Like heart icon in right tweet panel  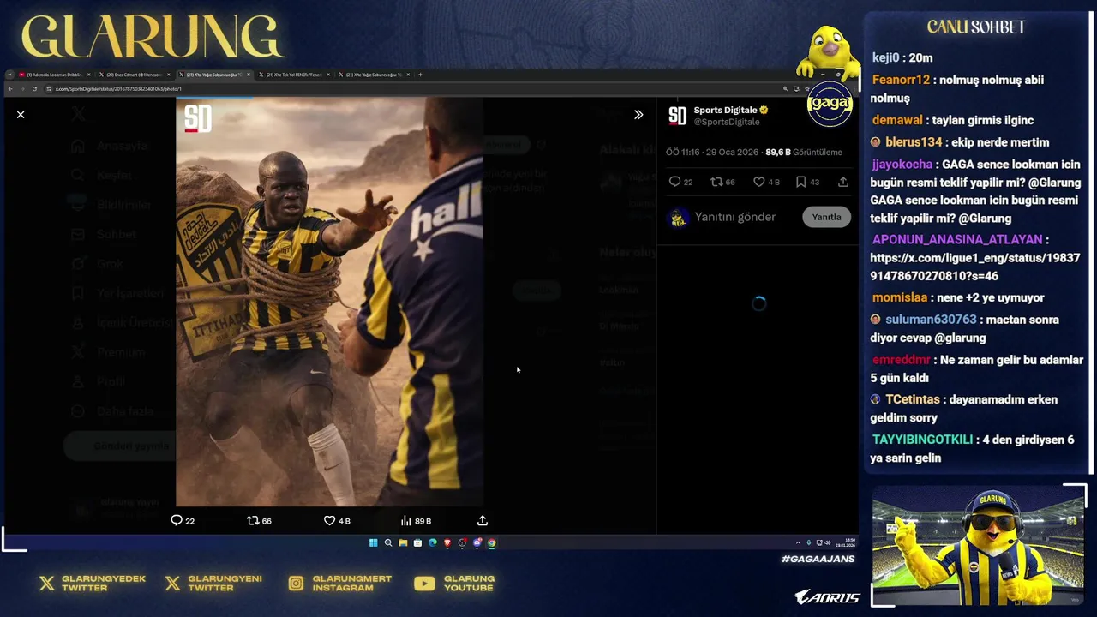click(x=758, y=182)
